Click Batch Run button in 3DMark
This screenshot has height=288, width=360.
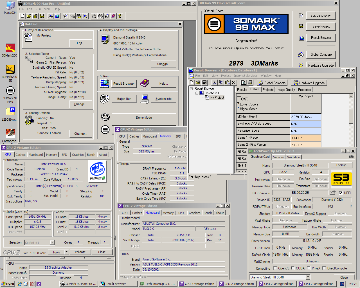pyautogui.click(x=124, y=99)
